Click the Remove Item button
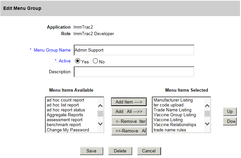Viewport: 241px width, 158px height. [129, 121]
